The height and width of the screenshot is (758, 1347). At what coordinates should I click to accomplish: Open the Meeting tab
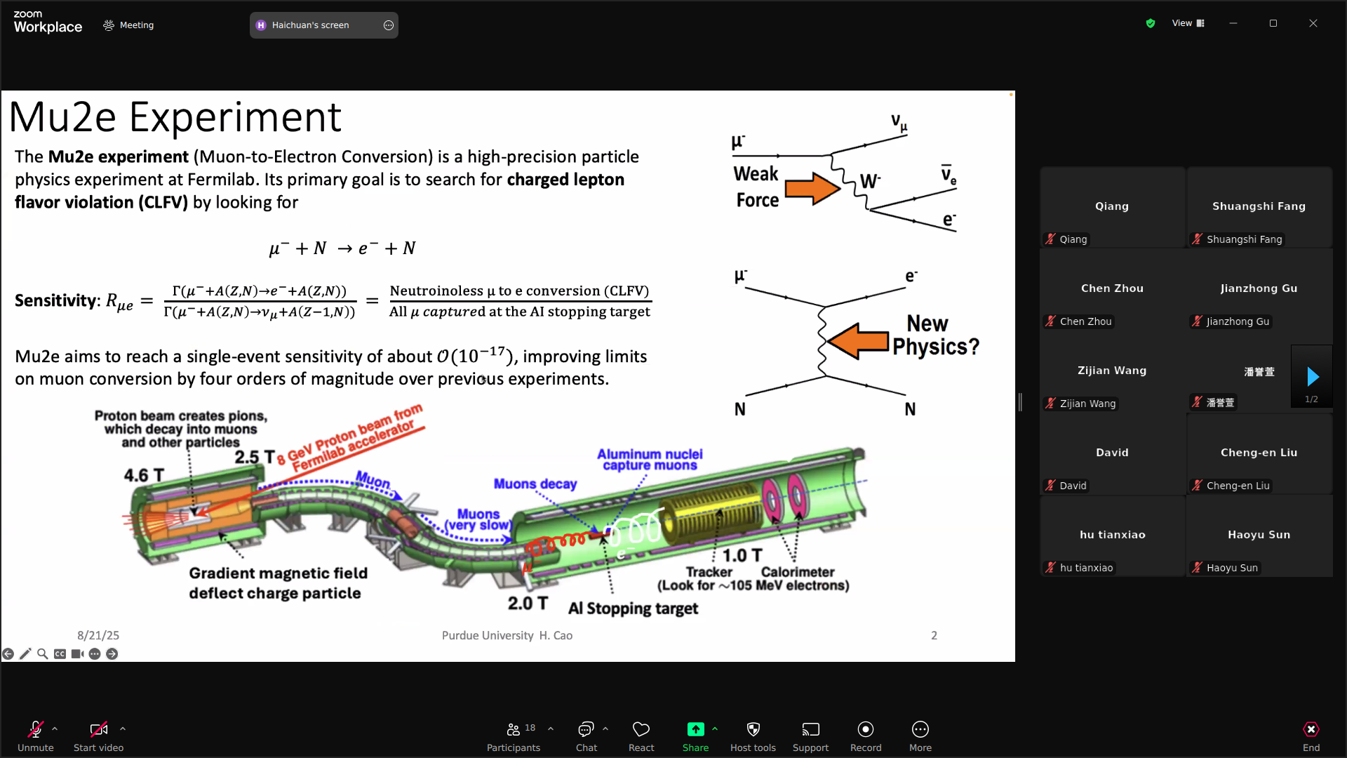128,25
